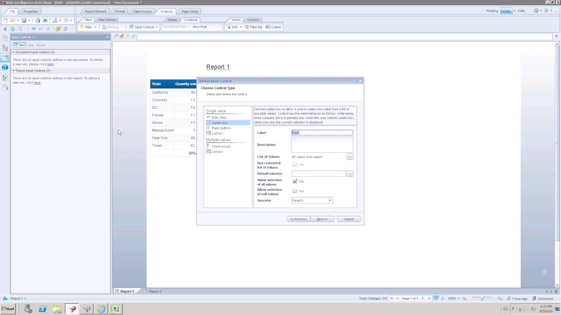The width and height of the screenshot is (561, 315).
Task: Click the Undo arrow icon
Action: [33, 29]
